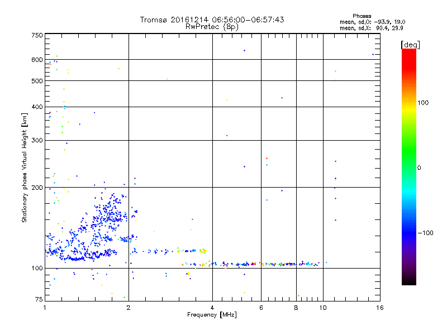447x335 pixels.
Task: Click the '[deg]' colorbar unit label
Action: (x=410, y=45)
